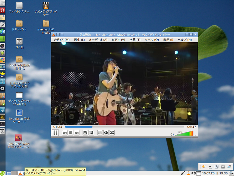
Task: Open the ファイルシステム desktop icon
Action: click(19, 8)
